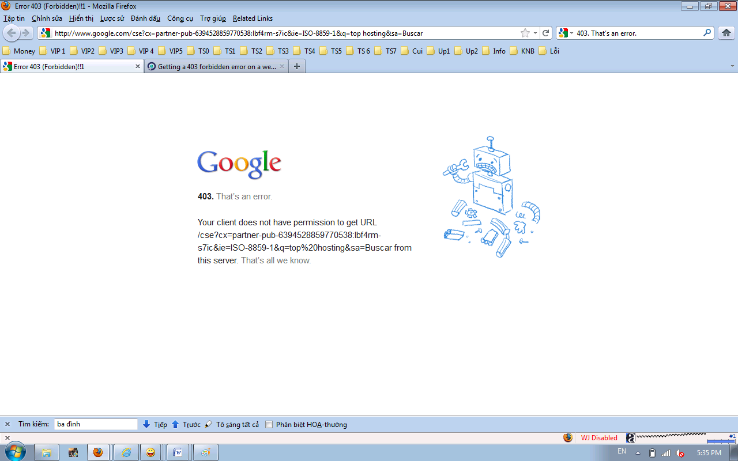The height and width of the screenshot is (461, 738).
Task: Open the list all tabs dropdown
Action: pyautogui.click(x=732, y=66)
